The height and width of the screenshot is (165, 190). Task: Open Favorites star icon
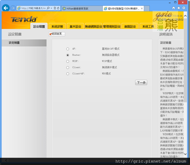coord(179,8)
